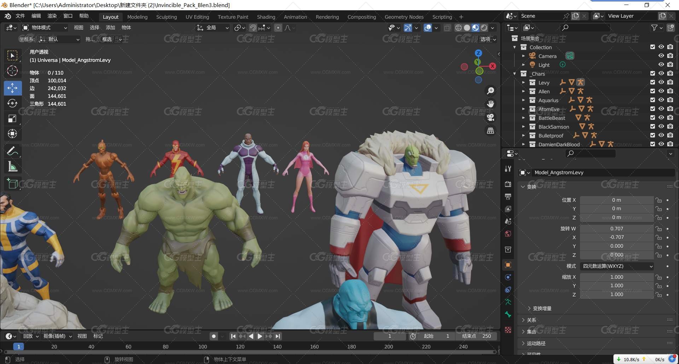Click the play animation button
Image resolution: width=679 pixels, height=364 pixels.
click(260, 336)
